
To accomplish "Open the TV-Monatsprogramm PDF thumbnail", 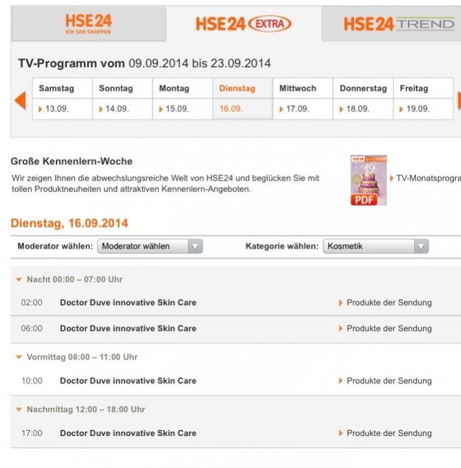I will point(368,180).
